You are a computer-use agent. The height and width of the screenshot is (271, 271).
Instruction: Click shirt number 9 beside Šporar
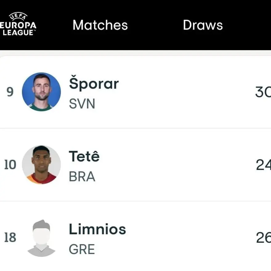click(x=10, y=92)
